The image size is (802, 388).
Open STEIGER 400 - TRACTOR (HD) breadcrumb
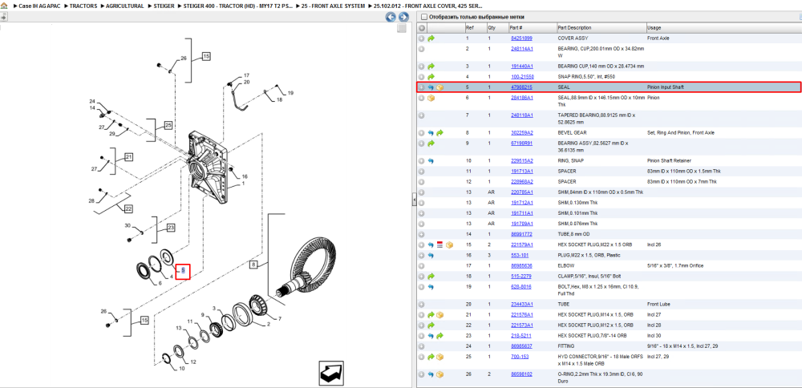[238, 6]
